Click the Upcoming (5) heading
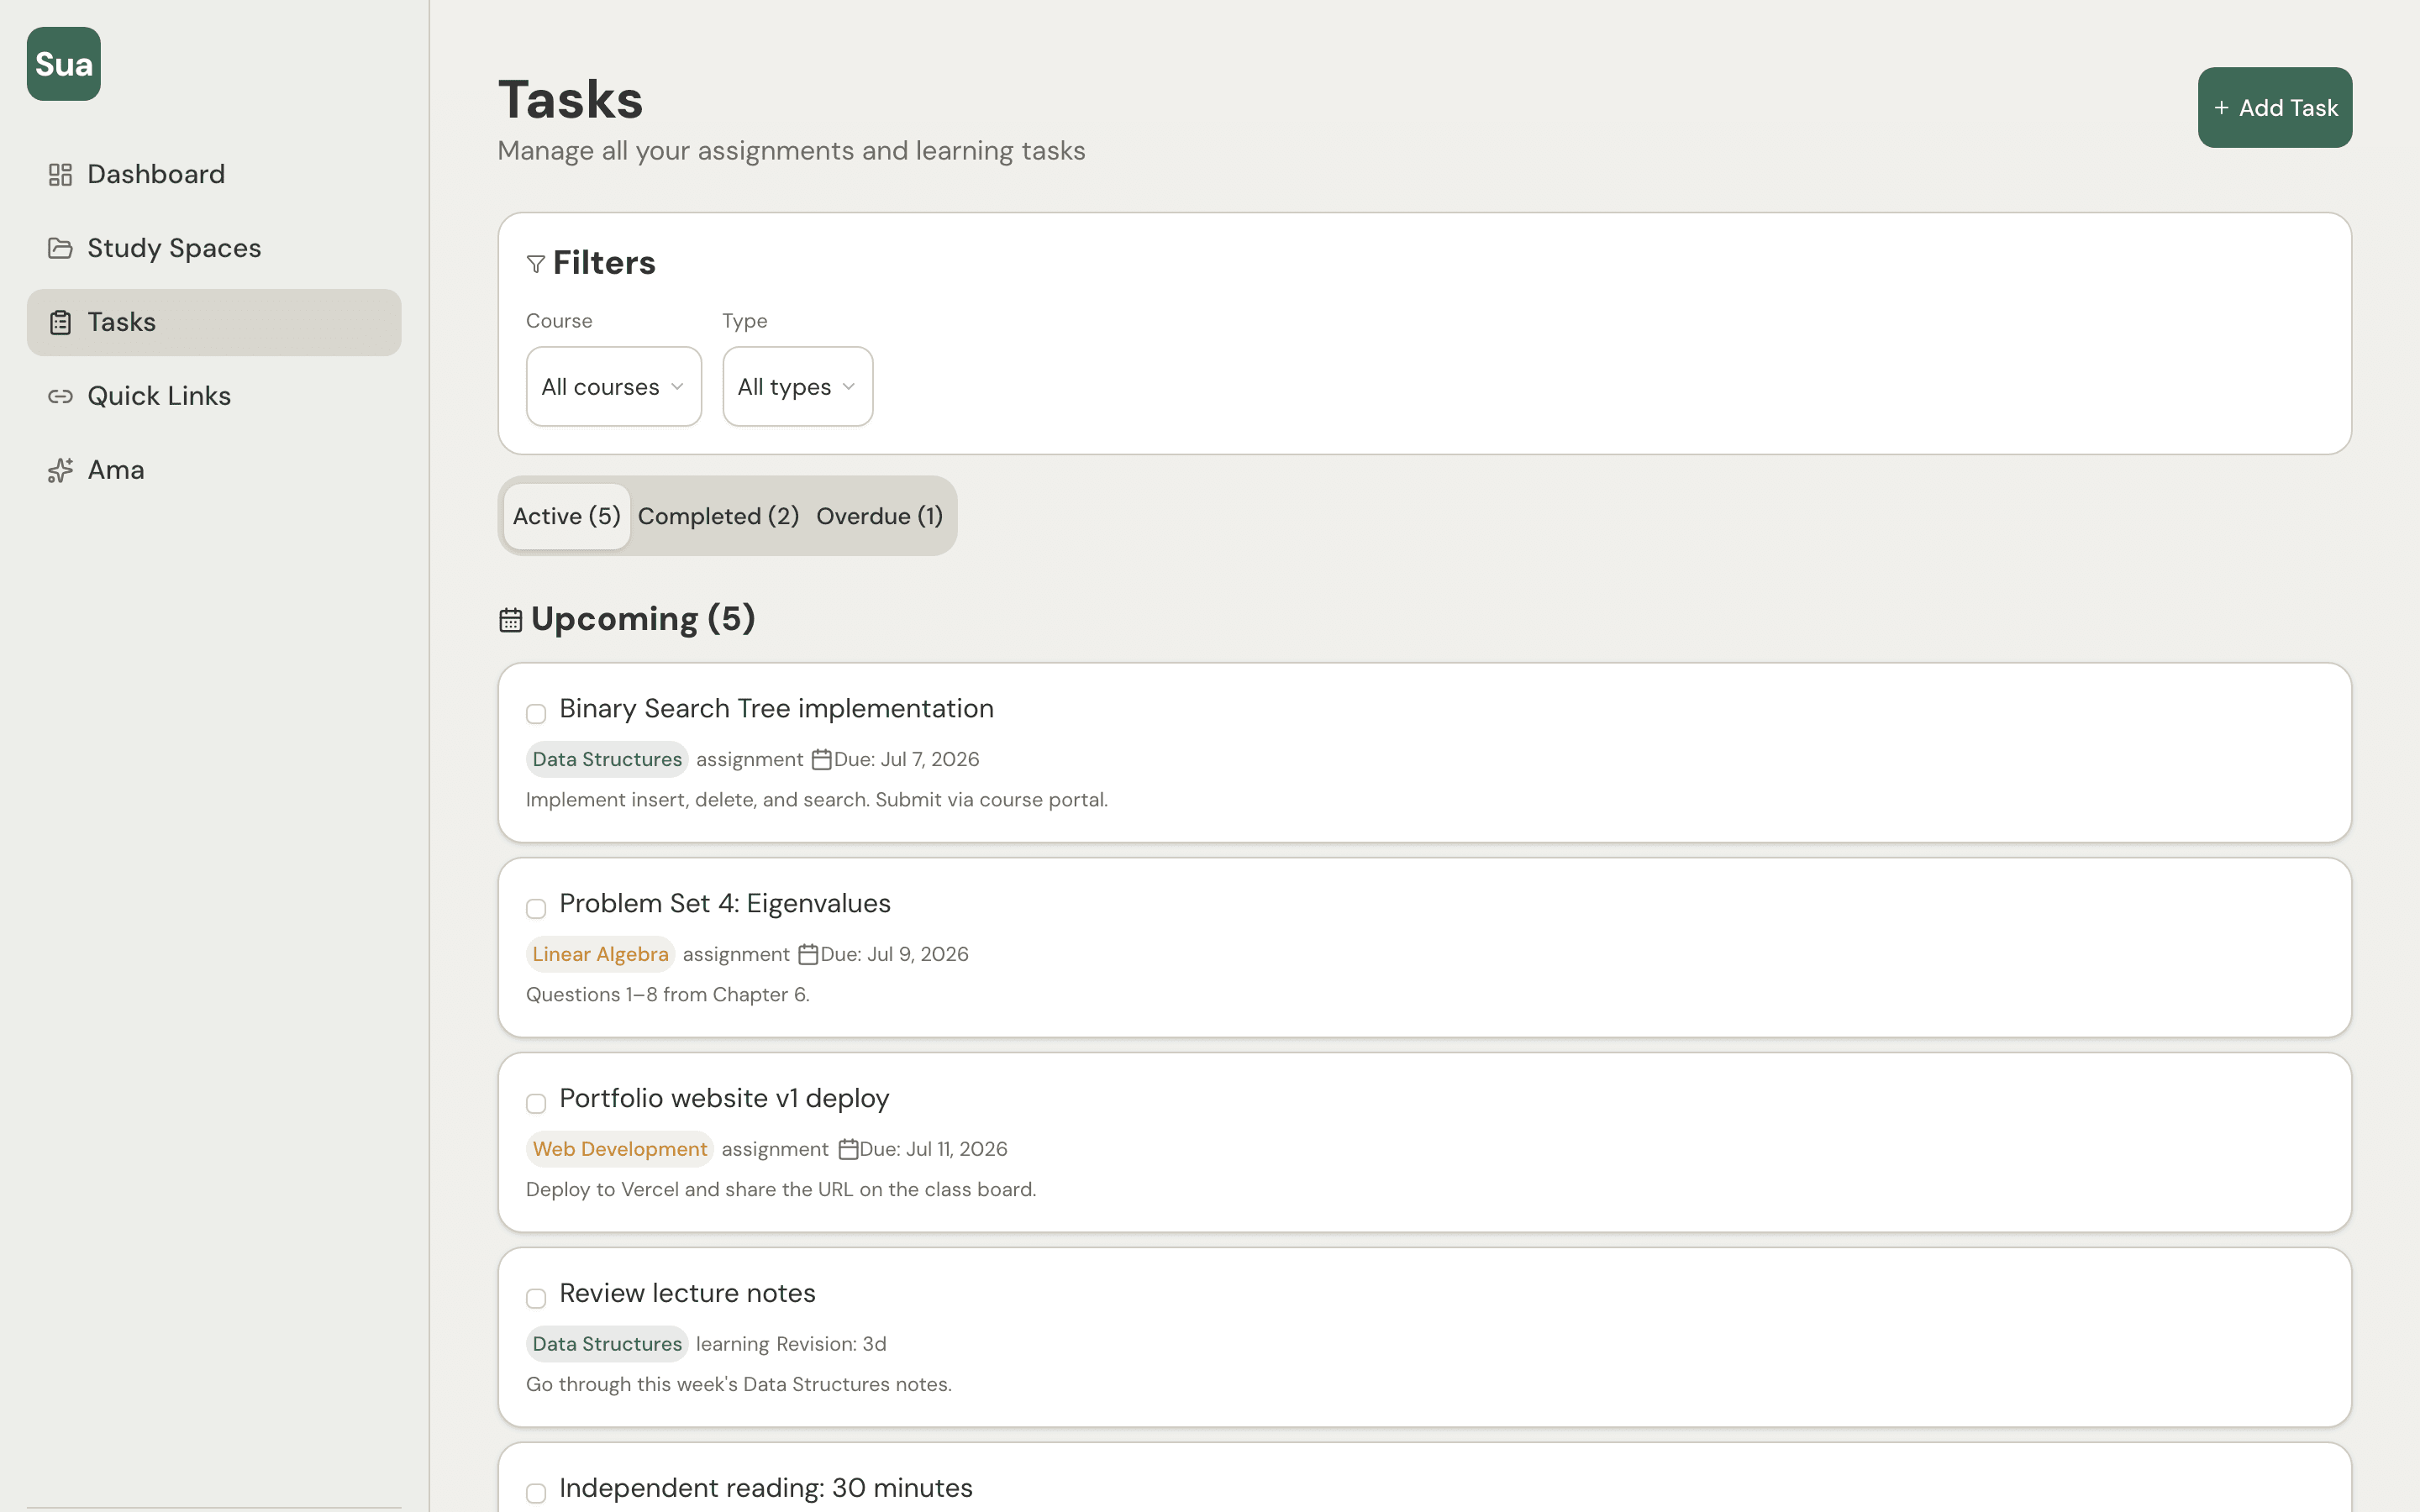This screenshot has height=1512, width=2420. click(x=643, y=619)
